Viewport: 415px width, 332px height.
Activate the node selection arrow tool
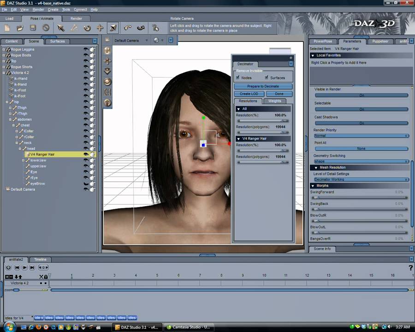[61, 28]
